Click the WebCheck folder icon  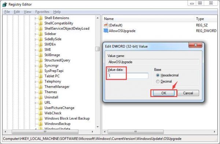(x=40, y=113)
